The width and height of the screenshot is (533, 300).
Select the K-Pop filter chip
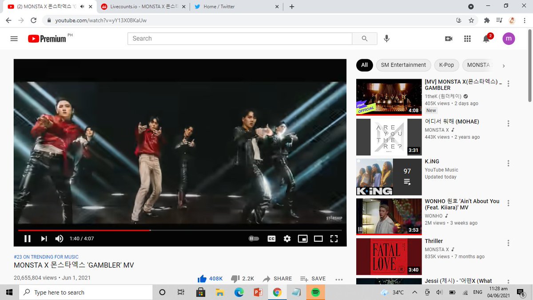tap(446, 65)
